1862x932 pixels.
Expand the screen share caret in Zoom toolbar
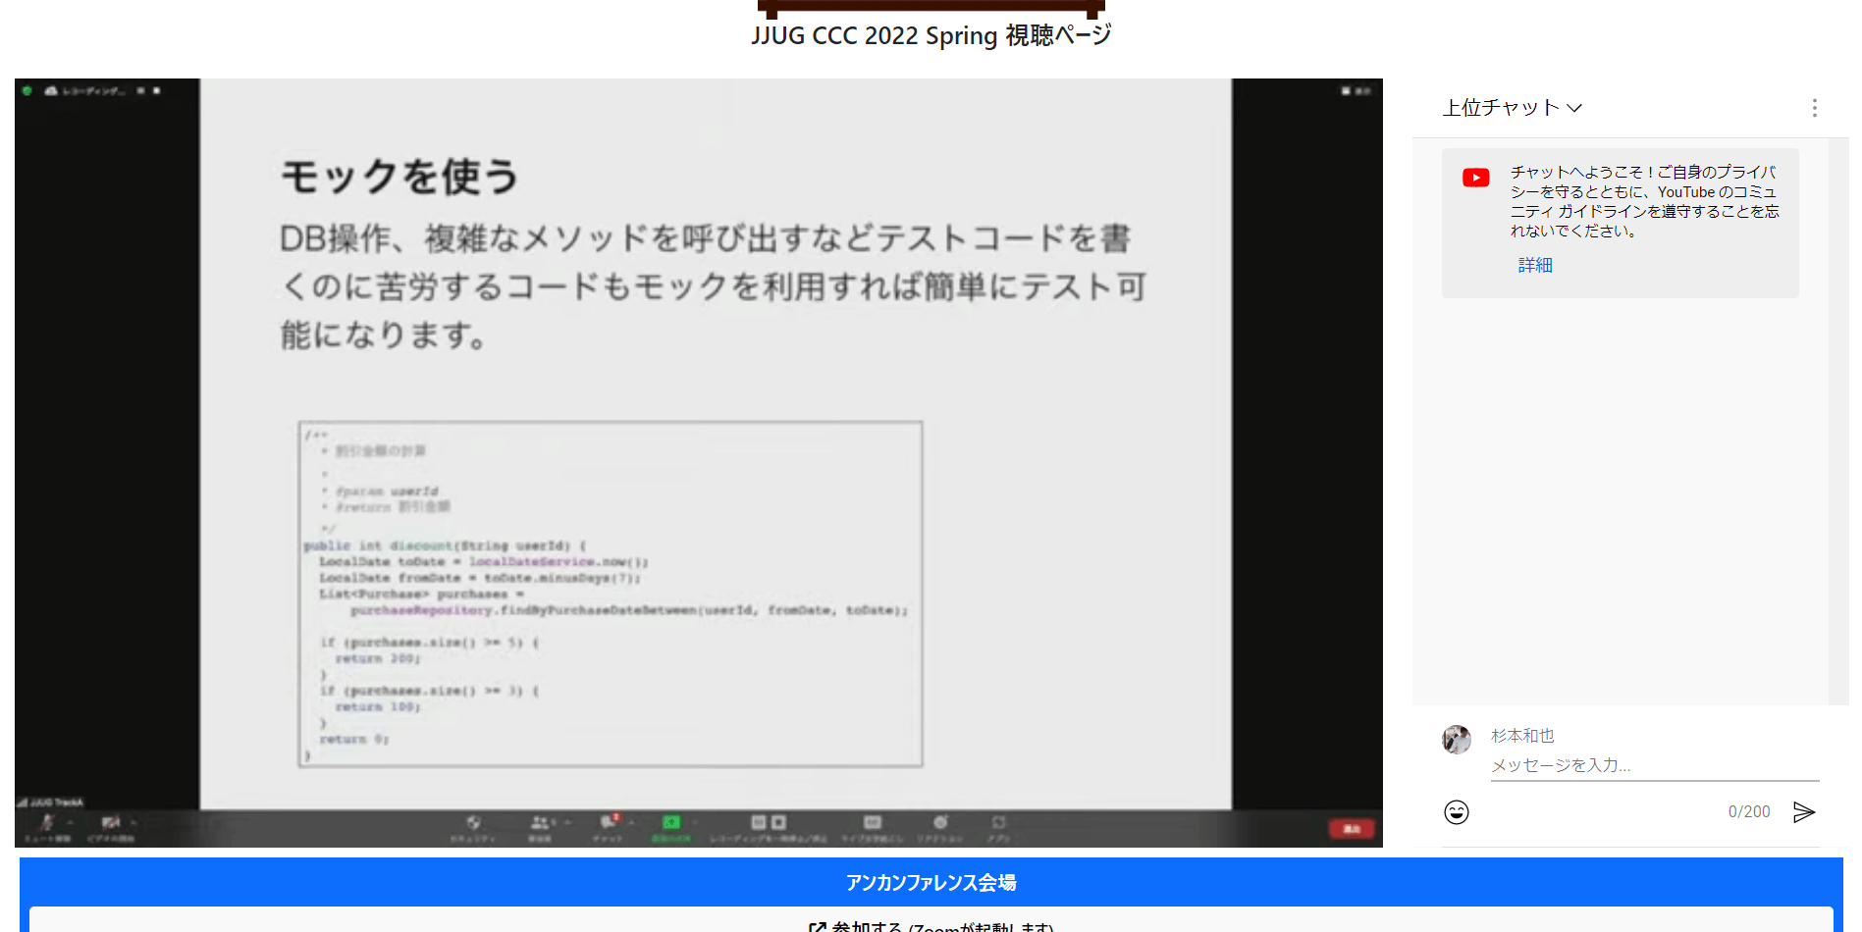[x=695, y=822]
